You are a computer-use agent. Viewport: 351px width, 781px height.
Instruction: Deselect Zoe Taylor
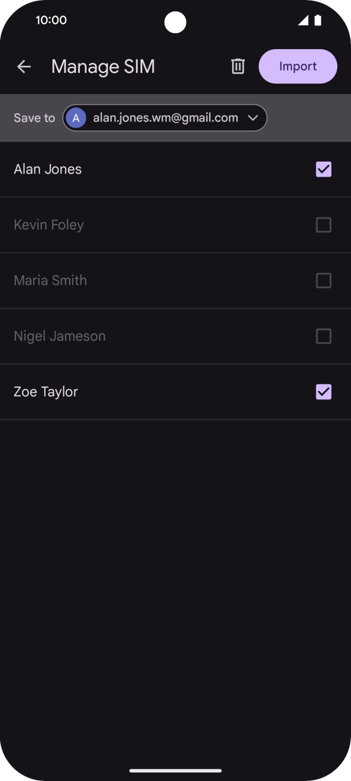323,392
